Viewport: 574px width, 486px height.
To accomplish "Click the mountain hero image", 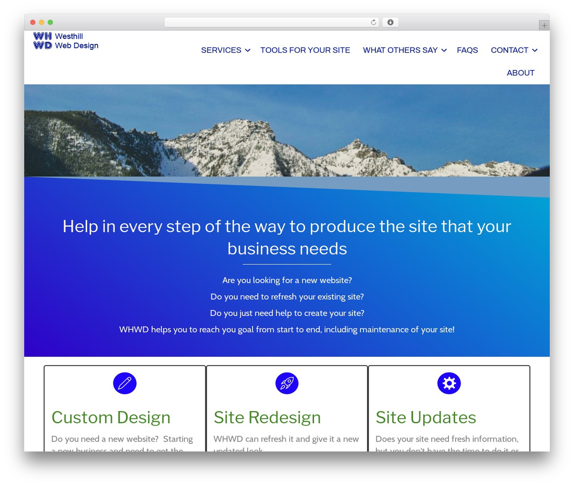I will click(287, 130).
